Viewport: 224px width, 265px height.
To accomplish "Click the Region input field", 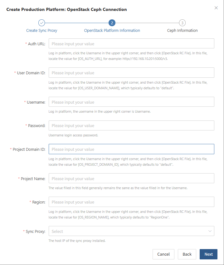I will click(x=131, y=202).
